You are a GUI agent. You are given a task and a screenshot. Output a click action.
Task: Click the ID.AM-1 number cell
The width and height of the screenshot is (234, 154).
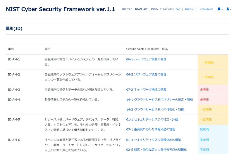click(x=14, y=59)
